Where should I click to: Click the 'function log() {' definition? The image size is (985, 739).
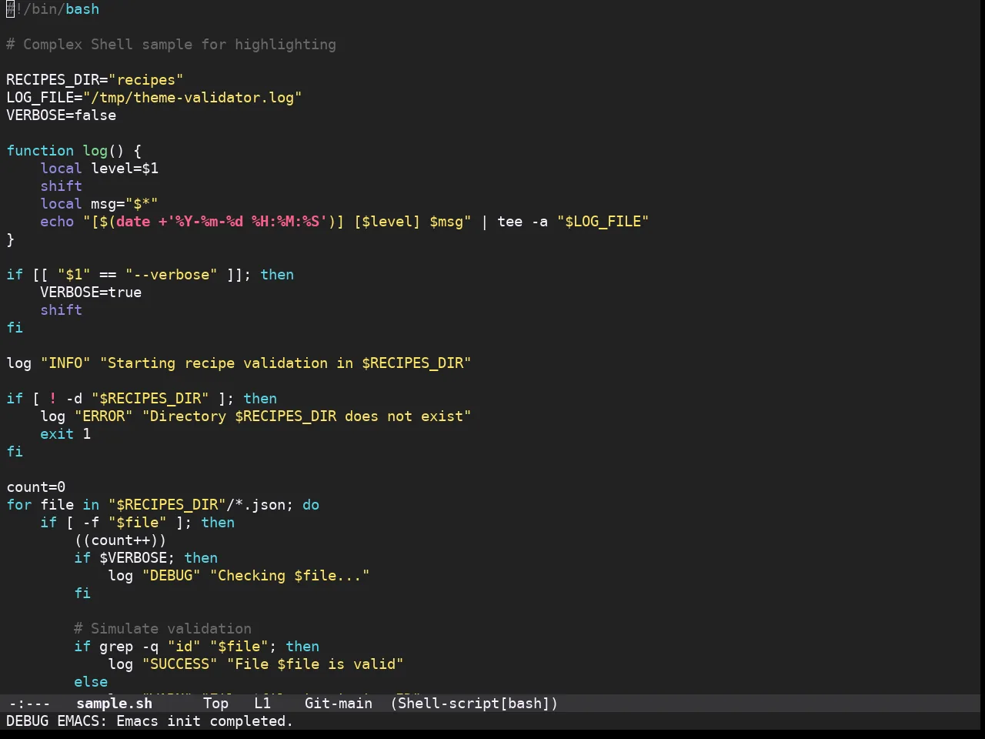click(74, 151)
